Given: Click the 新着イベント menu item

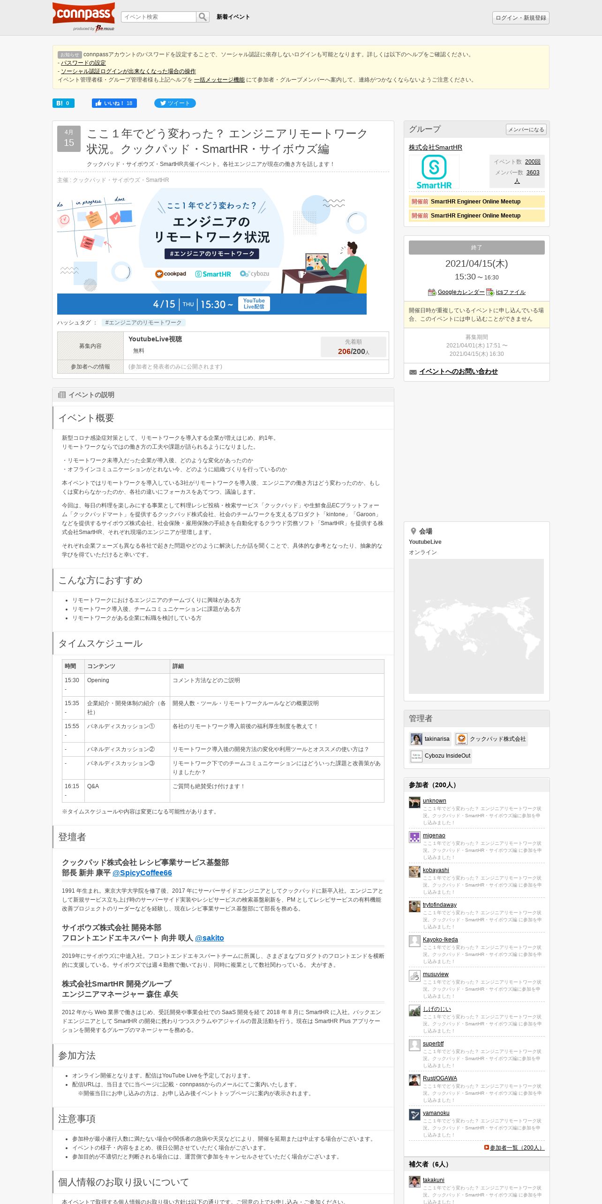Looking at the screenshot, I should coord(233,17).
